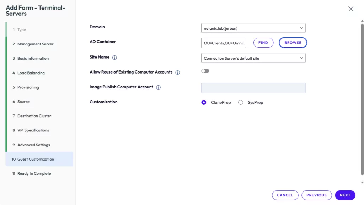Navigate to Ready to Complete step
Viewport: 364px width, 205px height.
[x=34, y=174]
